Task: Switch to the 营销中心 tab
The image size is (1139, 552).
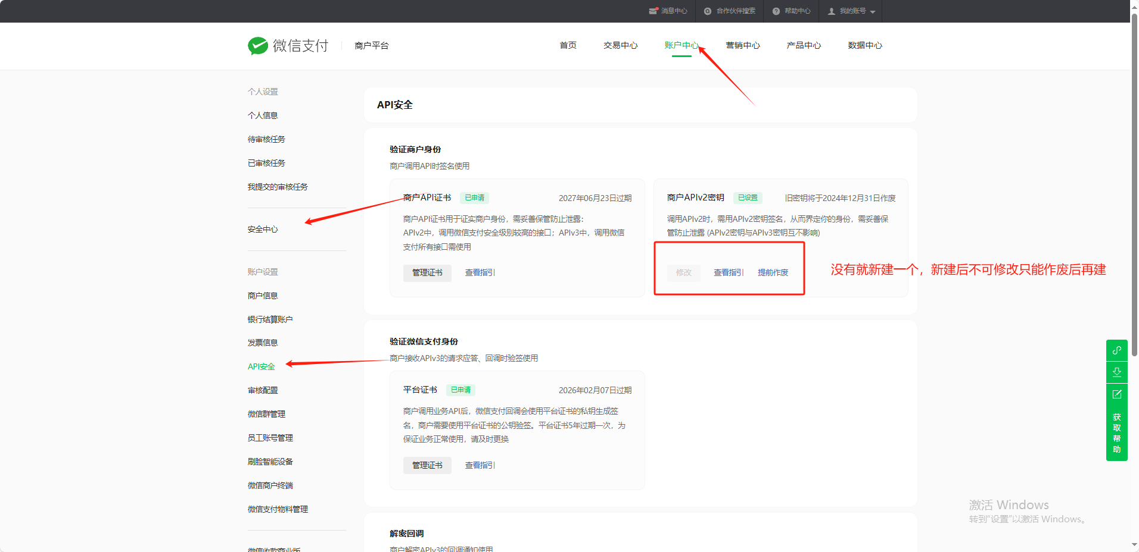Action: tap(742, 45)
